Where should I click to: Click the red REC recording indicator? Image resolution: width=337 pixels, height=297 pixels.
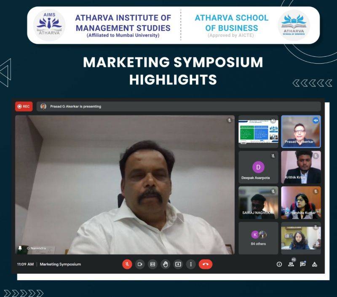[x=24, y=107]
